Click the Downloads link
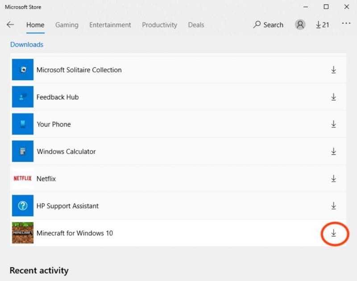This screenshot has width=357, height=281. point(26,45)
